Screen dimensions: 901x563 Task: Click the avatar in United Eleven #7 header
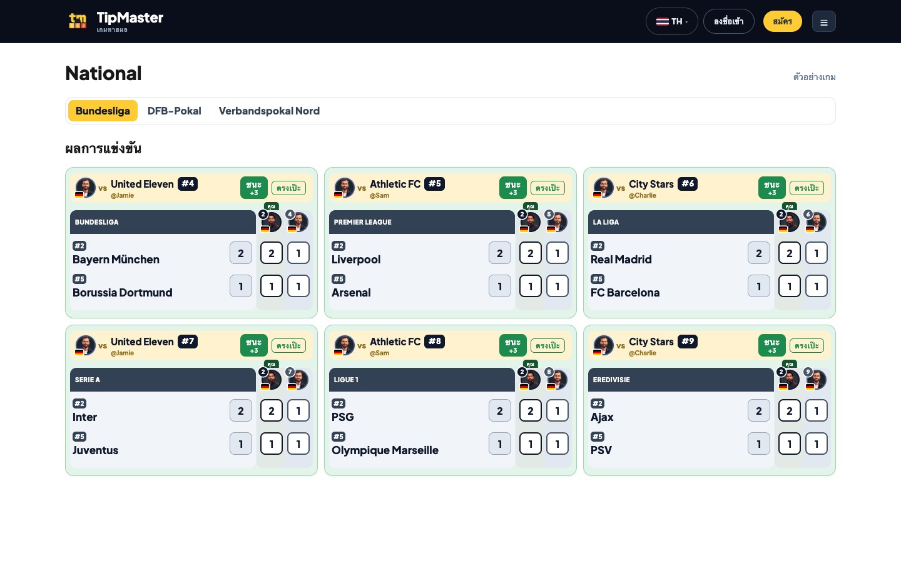85,345
